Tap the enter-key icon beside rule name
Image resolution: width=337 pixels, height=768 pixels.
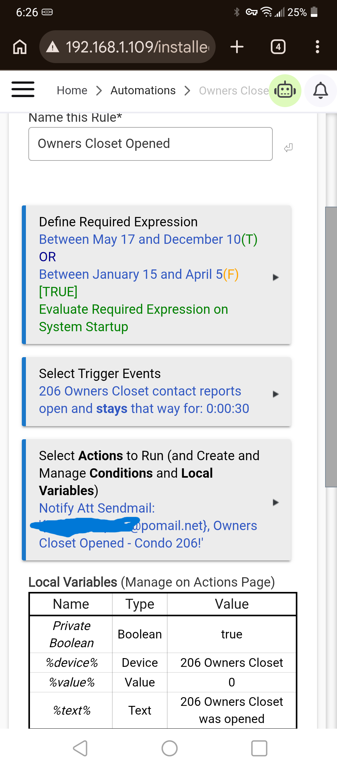click(x=288, y=148)
